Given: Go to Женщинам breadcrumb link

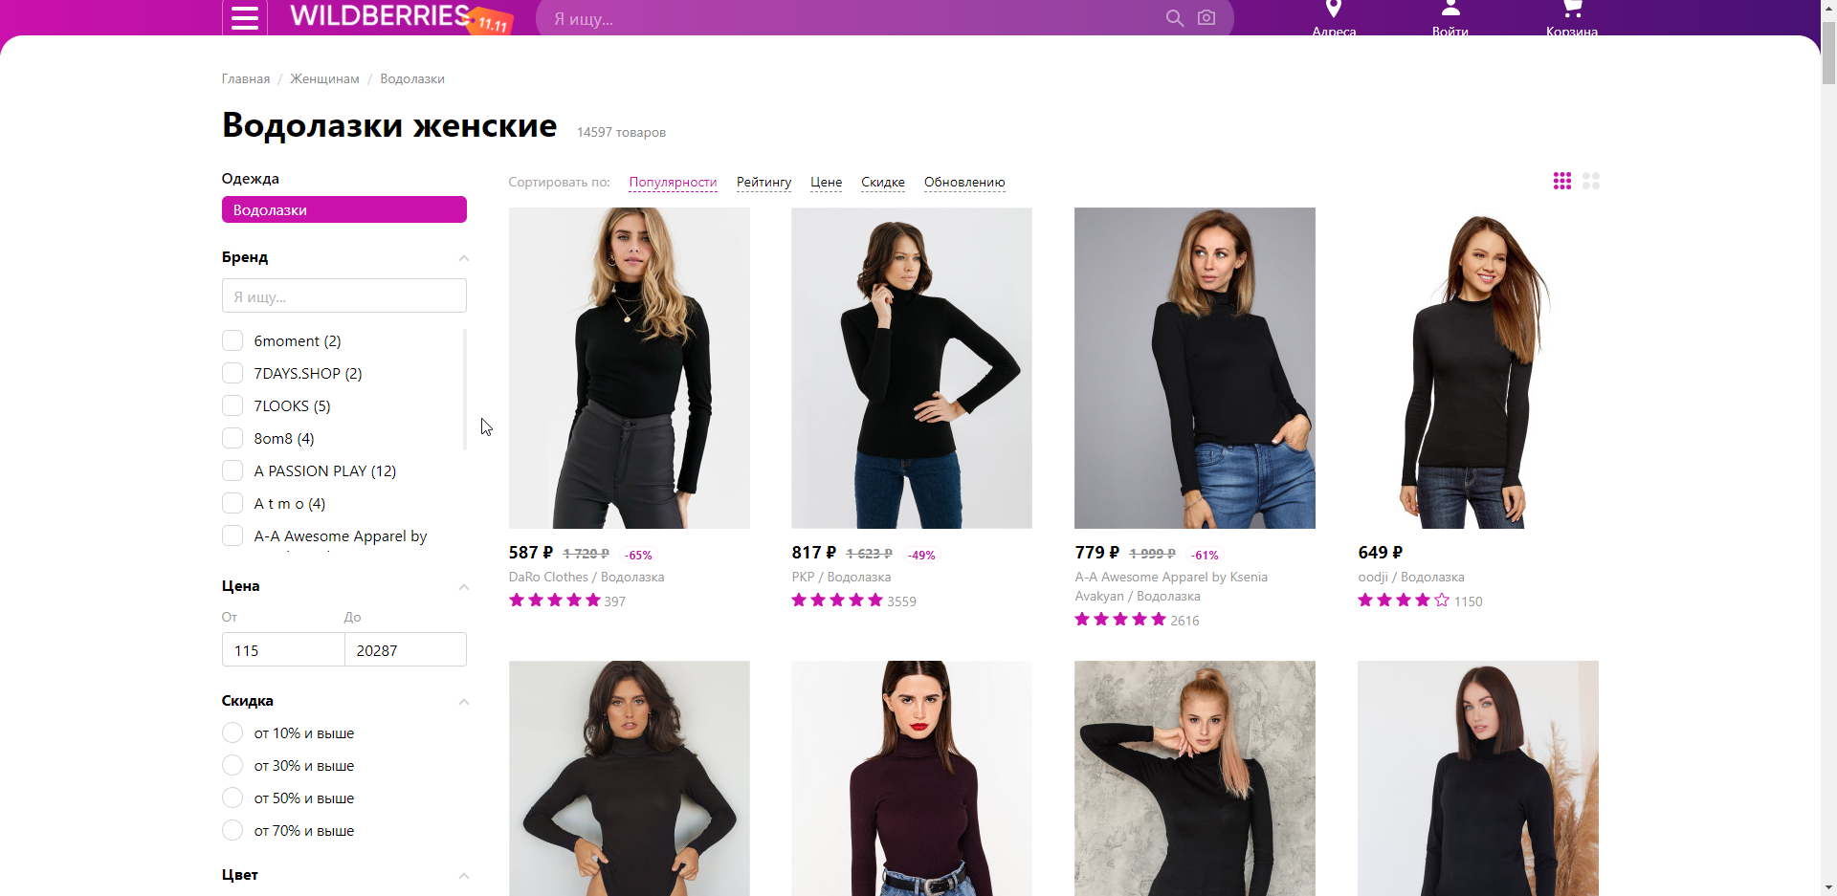Looking at the screenshot, I should [324, 79].
